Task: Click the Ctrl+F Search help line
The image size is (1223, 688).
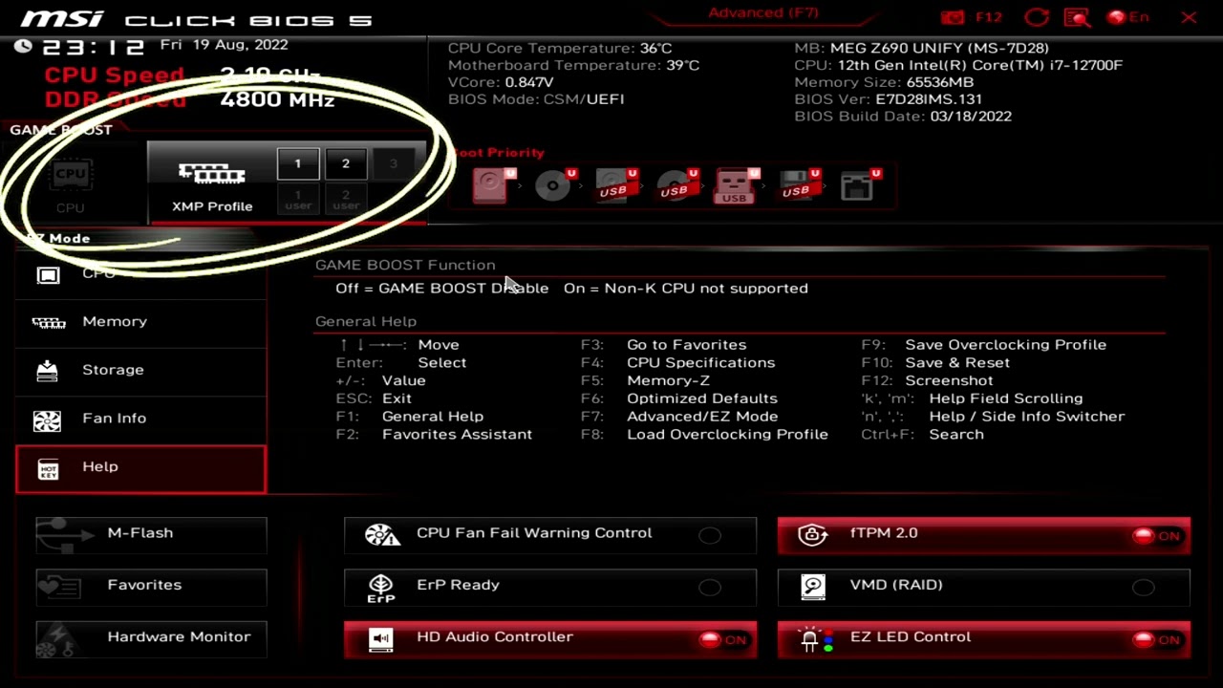Action: pyautogui.click(x=922, y=435)
